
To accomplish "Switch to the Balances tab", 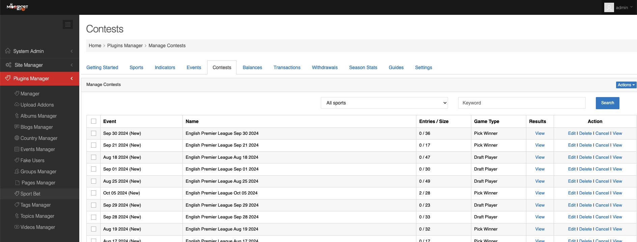I will [x=252, y=67].
